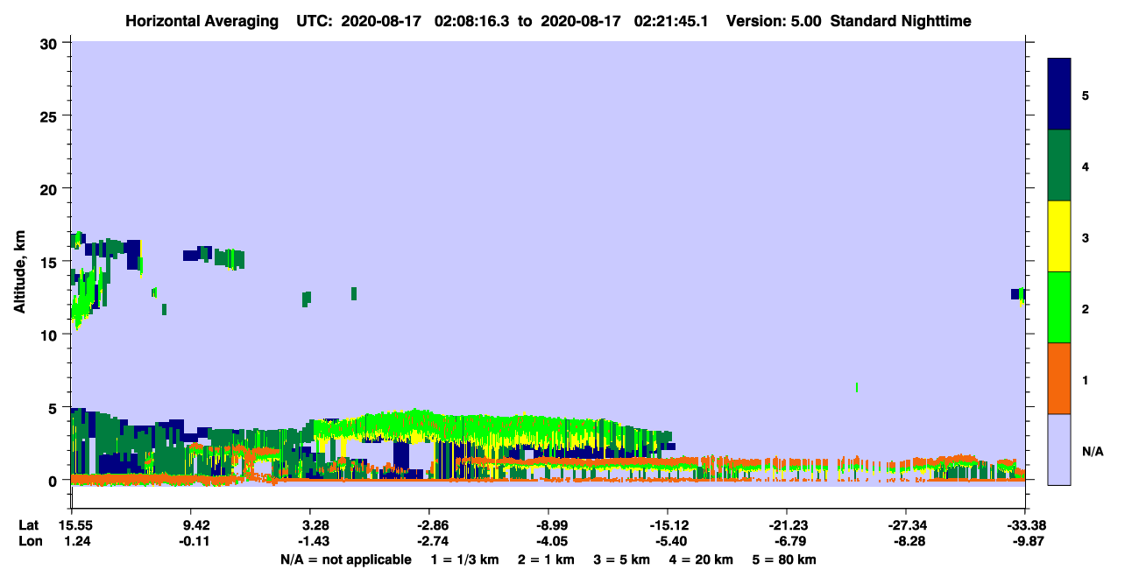Click the dark green color bar segment labeled 4
The image size is (1139, 584).
1060,165
